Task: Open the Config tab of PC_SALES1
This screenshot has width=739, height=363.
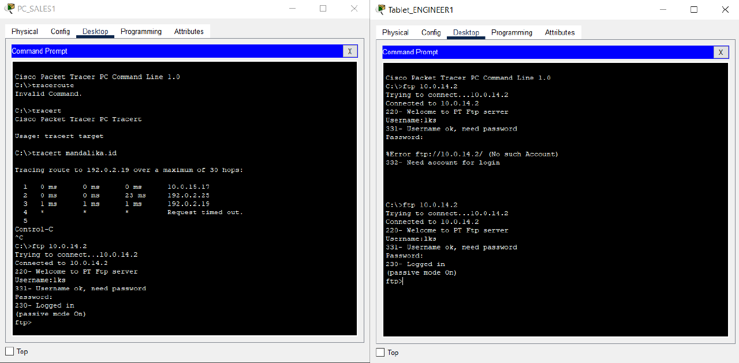Action: click(x=60, y=32)
